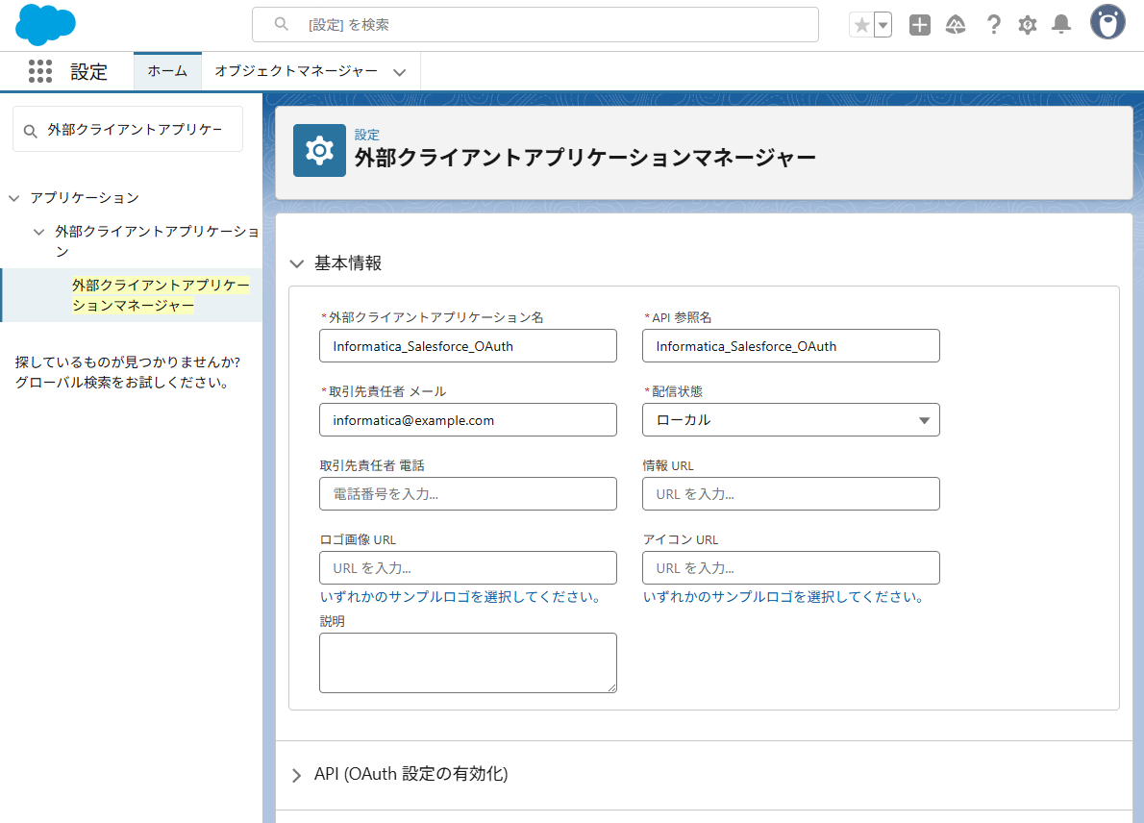Click the Salesforce cloud logo
This screenshot has height=823, width=1144.
45,24
